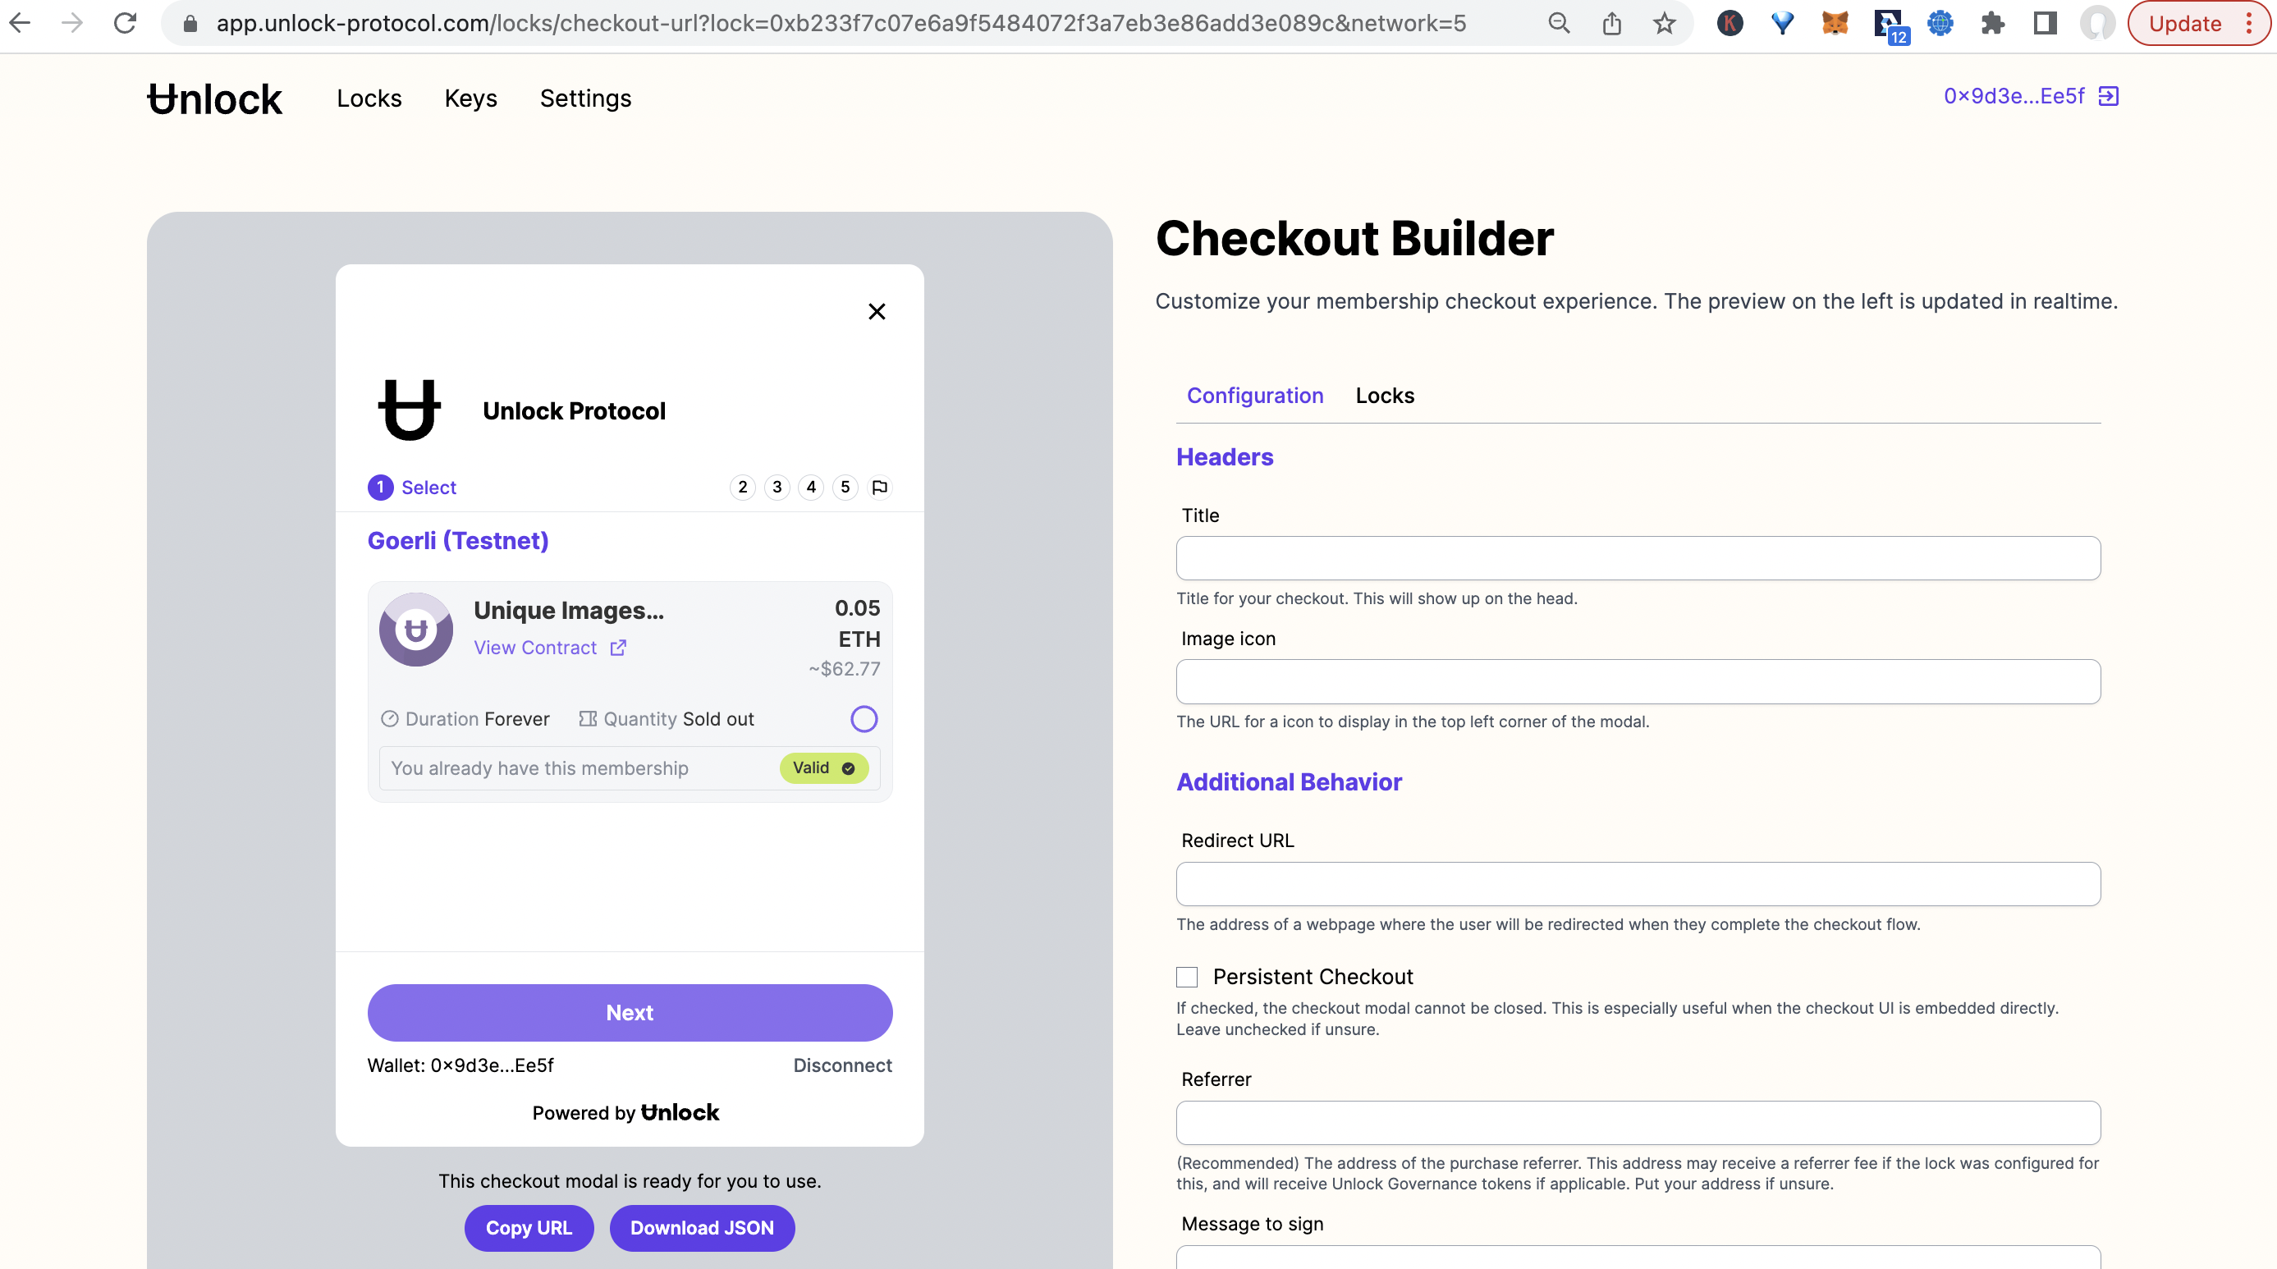Open the external link icon next to View Contract

[x=617, y=647]
